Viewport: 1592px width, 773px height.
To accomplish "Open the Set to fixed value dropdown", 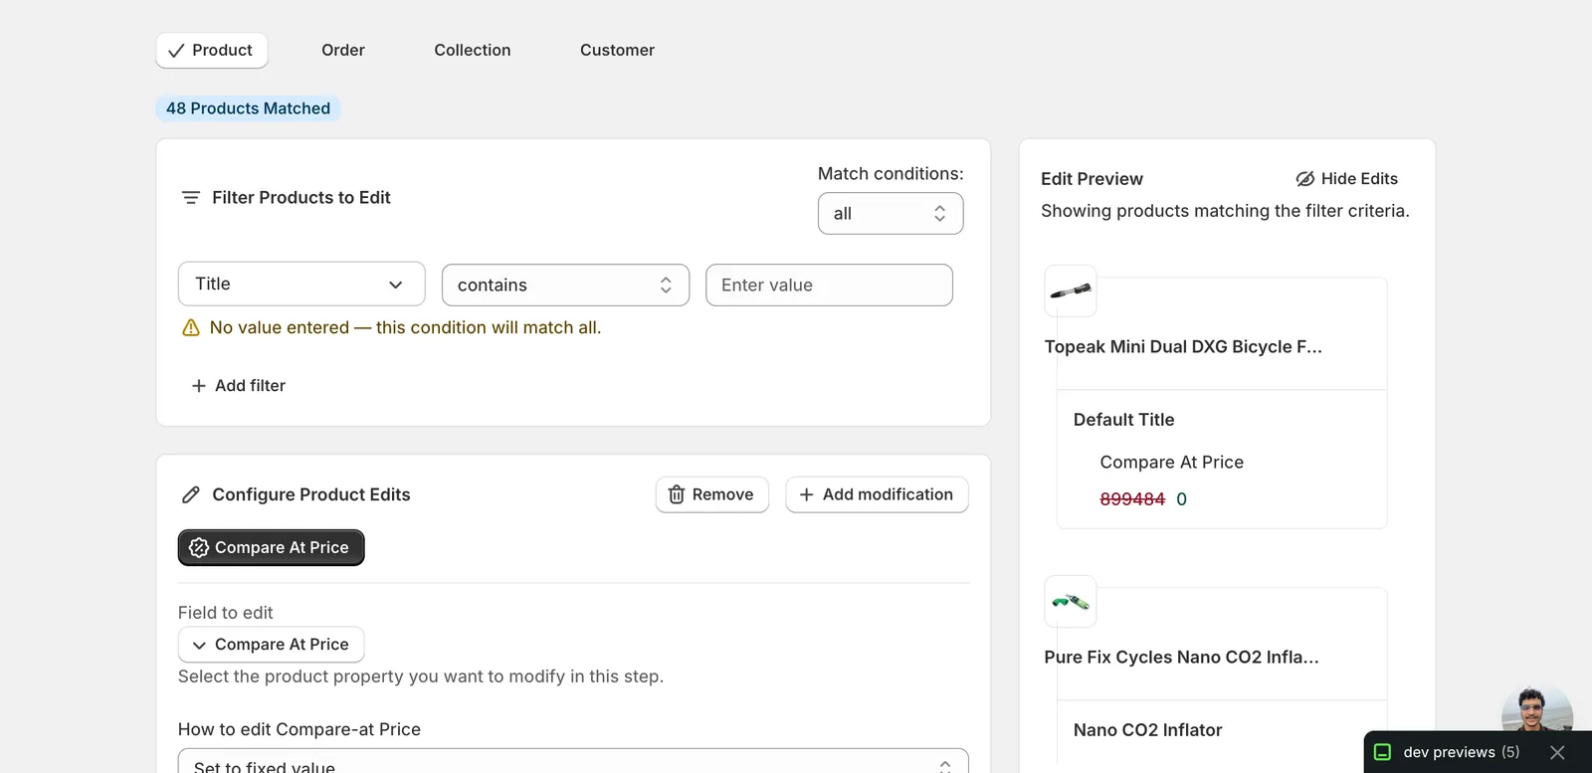I will pyautogui.click(x=573, y=764).
